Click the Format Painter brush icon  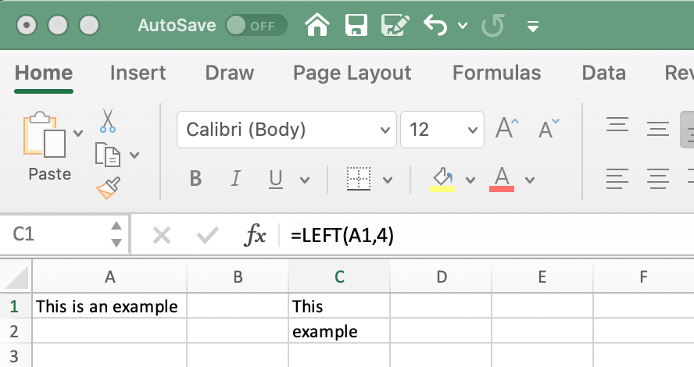coord(108,188)
